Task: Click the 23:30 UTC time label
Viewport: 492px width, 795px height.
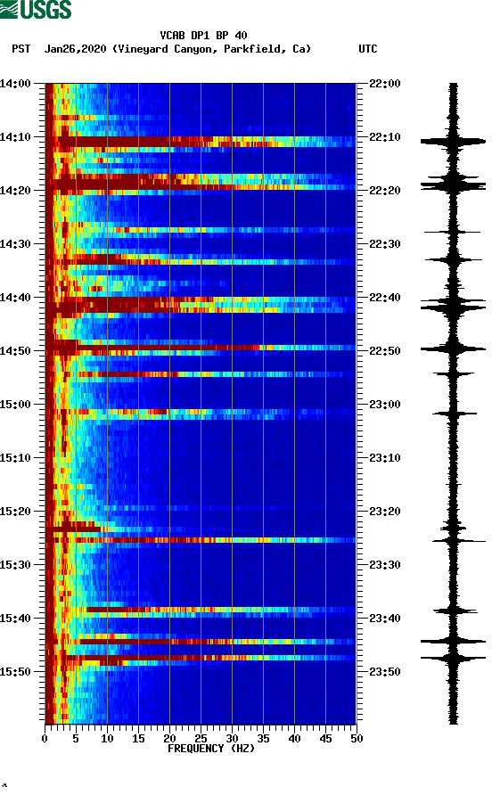Action: pyautogui.click(x=384, y=565)
